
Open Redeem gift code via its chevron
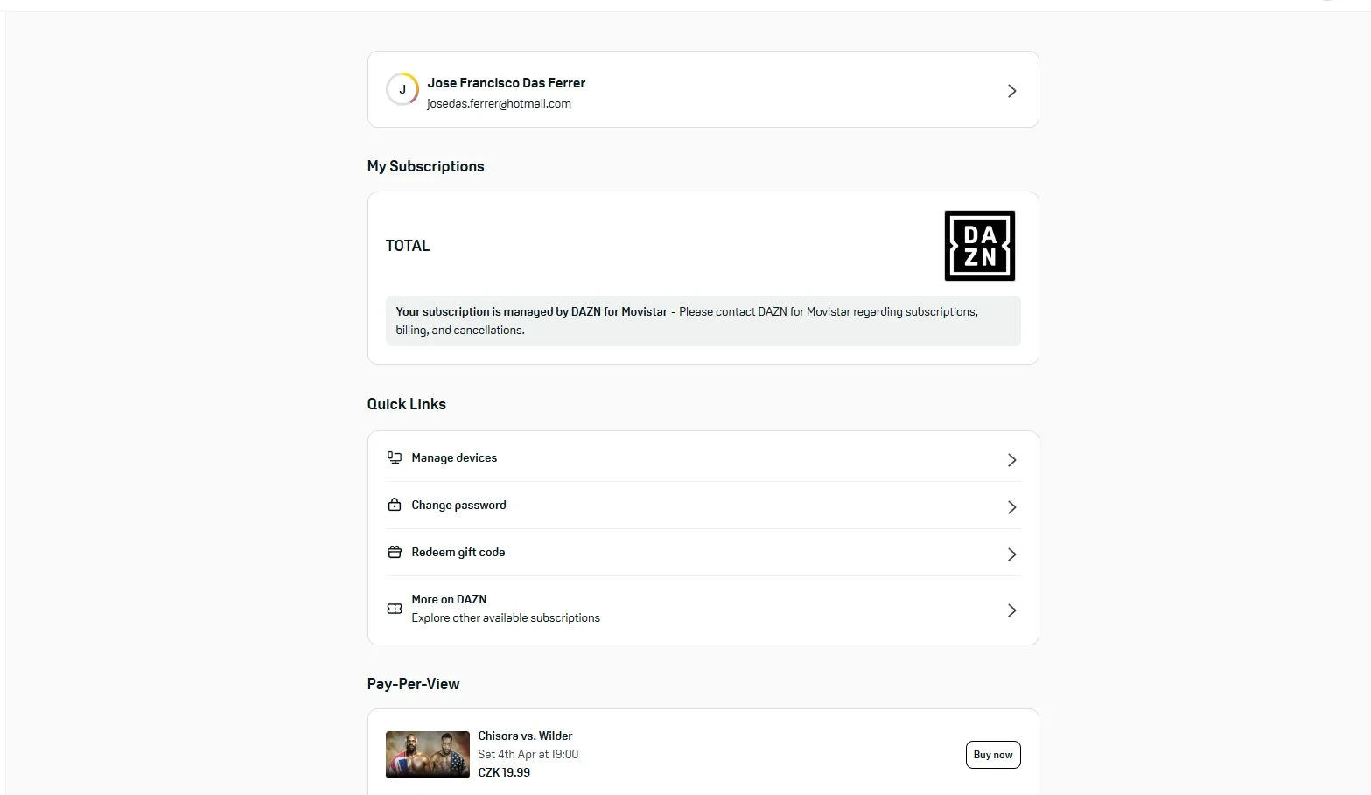tap(1011, 554)
